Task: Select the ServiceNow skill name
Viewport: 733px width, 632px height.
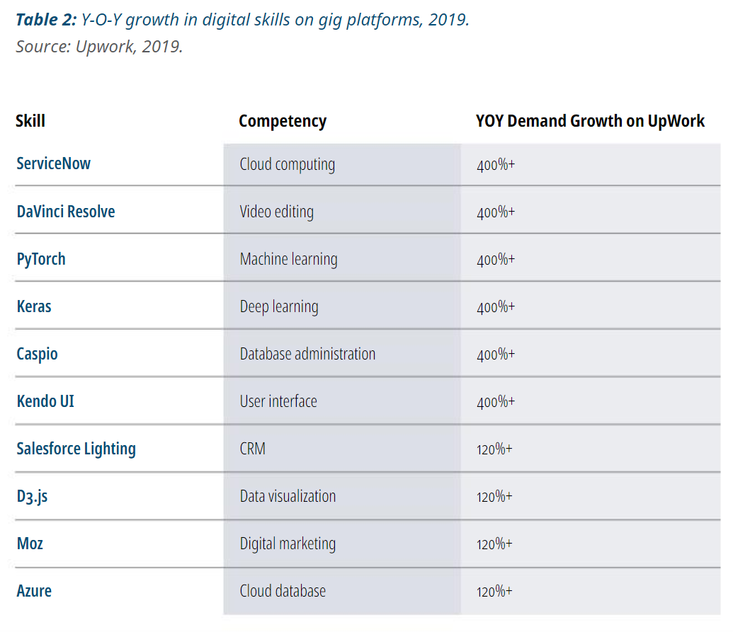Action: click(53, 163)
